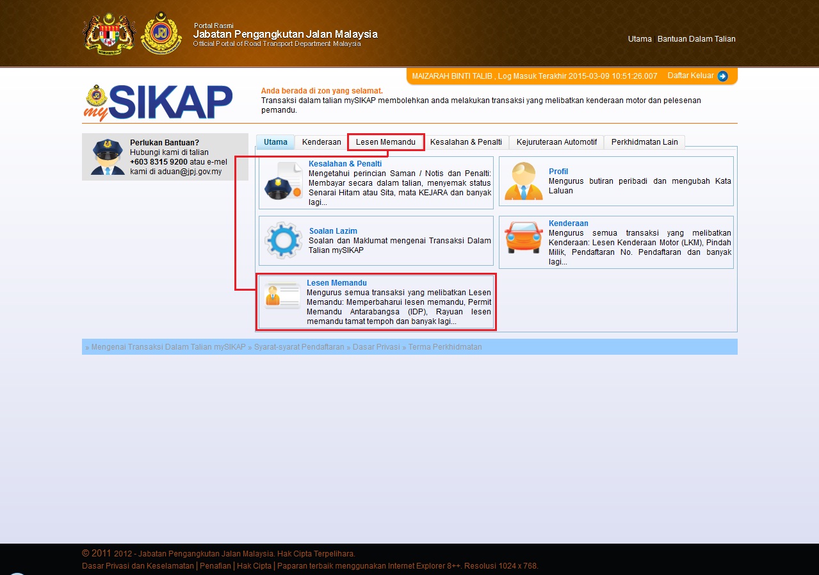This screenshot has width=819, height=575.
Task: Click the Malaysia coat of arms
Action: 109,33
